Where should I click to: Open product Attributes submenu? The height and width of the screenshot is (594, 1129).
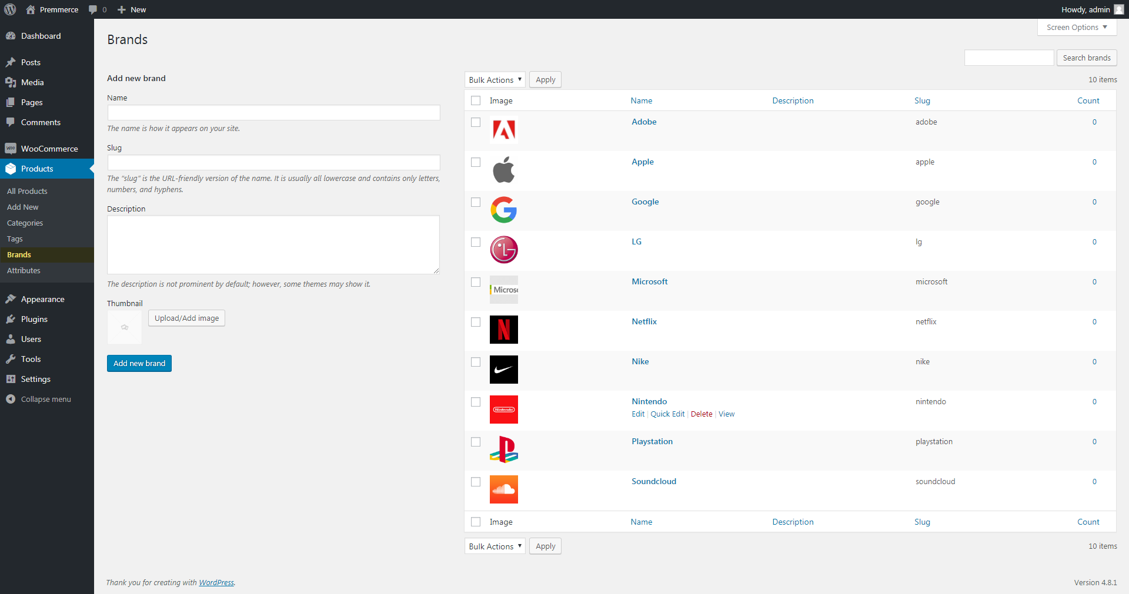coord(24,270)
